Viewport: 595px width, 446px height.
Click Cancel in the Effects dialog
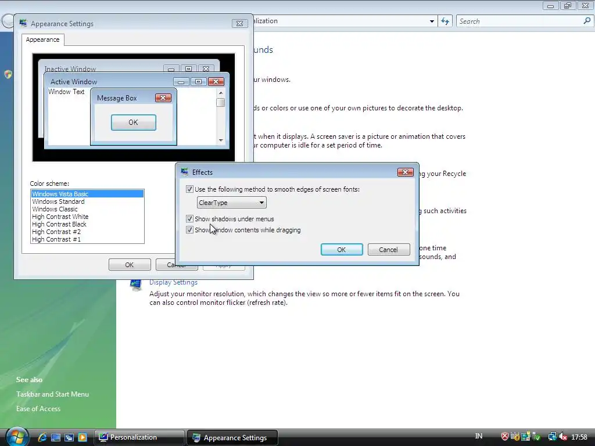tap(389, 250)
